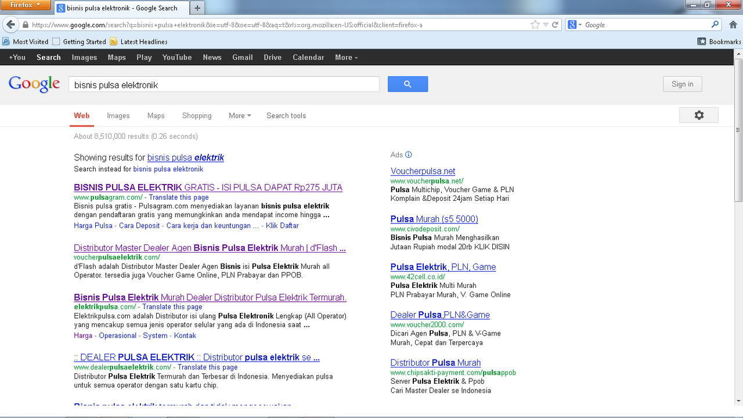
Task: Open Maps in the black Google bar
Action: 117,57
